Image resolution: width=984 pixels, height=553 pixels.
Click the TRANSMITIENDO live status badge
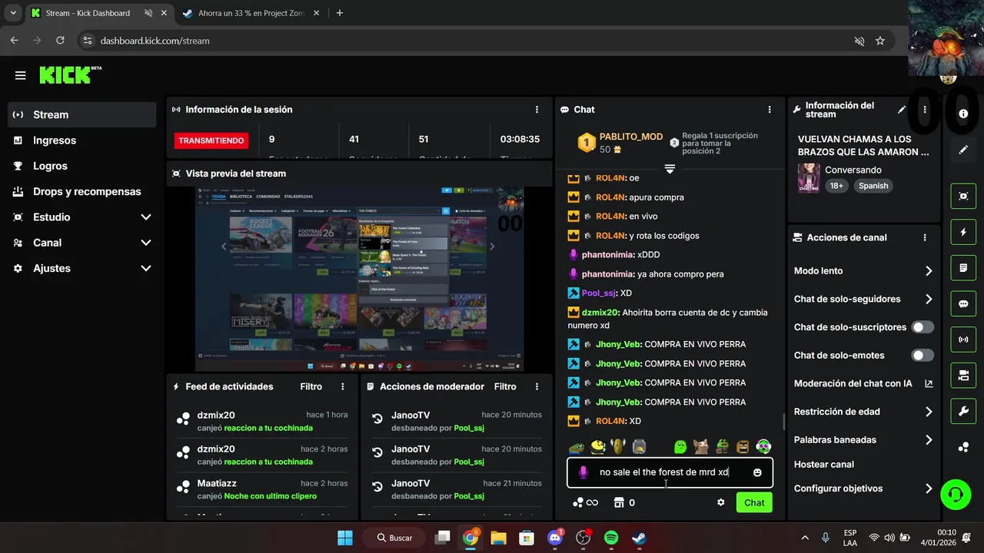[x=211, y=141]
